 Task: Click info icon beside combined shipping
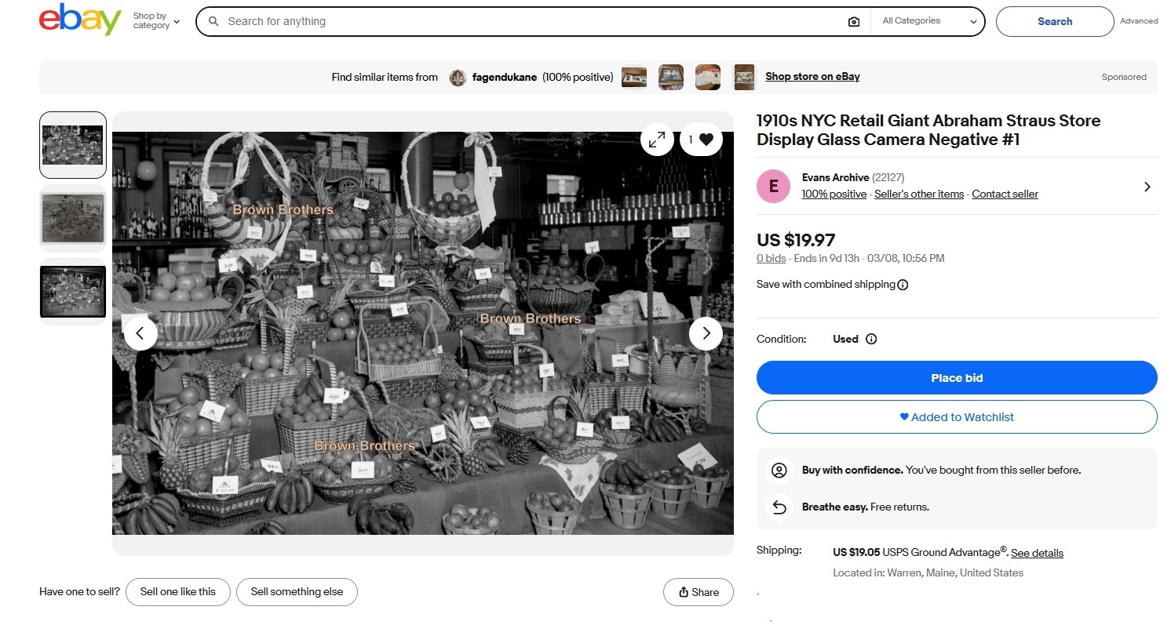903,285
